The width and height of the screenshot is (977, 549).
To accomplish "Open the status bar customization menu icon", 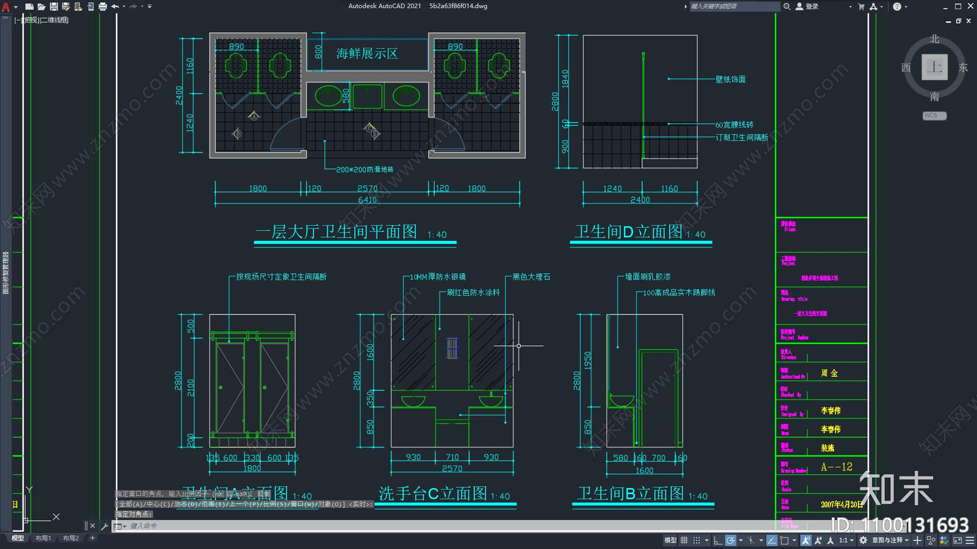I will click(970, 540).
